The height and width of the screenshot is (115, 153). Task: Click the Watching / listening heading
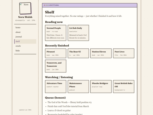[59, 77]
